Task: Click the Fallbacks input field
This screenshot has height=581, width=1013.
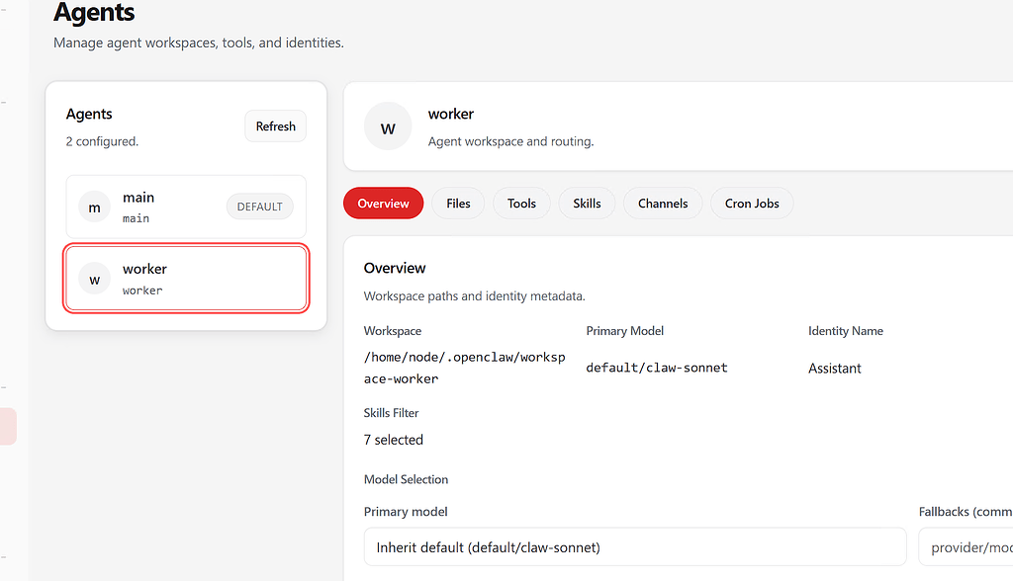Action: [966, 547]
